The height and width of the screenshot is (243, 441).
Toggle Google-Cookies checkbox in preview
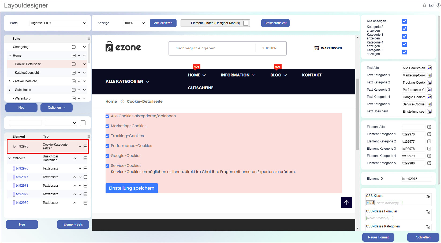click(x=107, y=156)
